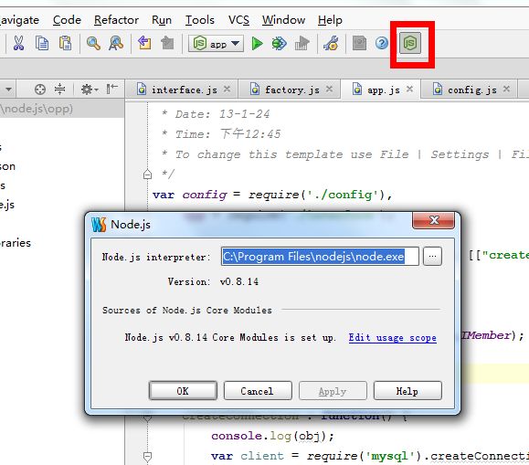Toggle fold marker beside var client line

[x=147, y=456]
